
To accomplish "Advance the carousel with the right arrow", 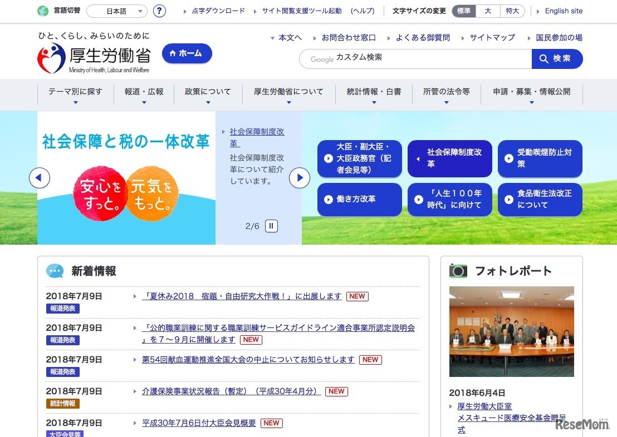I will [300, 177].
